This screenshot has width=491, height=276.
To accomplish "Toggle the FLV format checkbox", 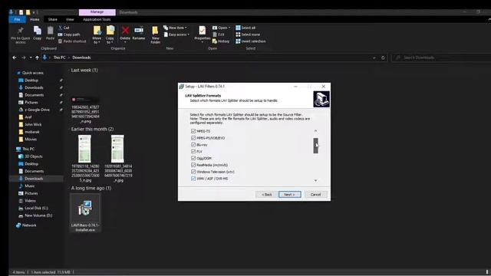I will click(x=193, y=152).
